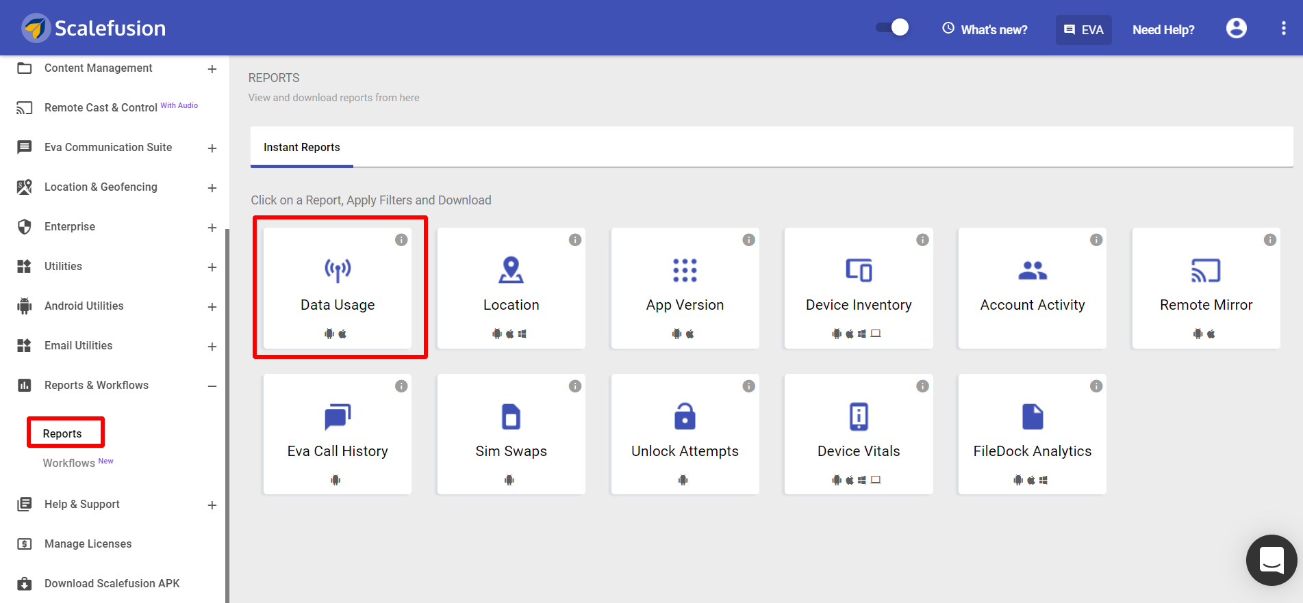
Task: Show info for Eva Call History
Action: click(401, 386)
